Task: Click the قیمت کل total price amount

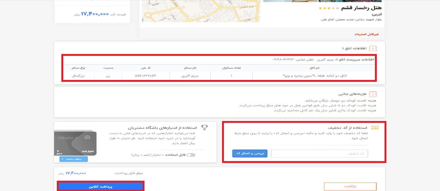Action: (95, 15)
